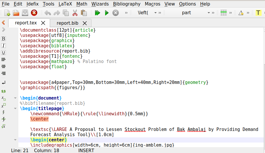
Task: Open the Tools menu
Action: [49, 4]
